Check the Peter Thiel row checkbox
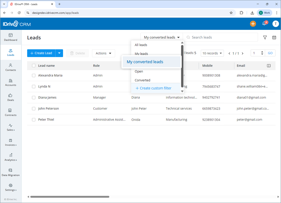Viewport: 281px width, 203px height. coord(34,119)
